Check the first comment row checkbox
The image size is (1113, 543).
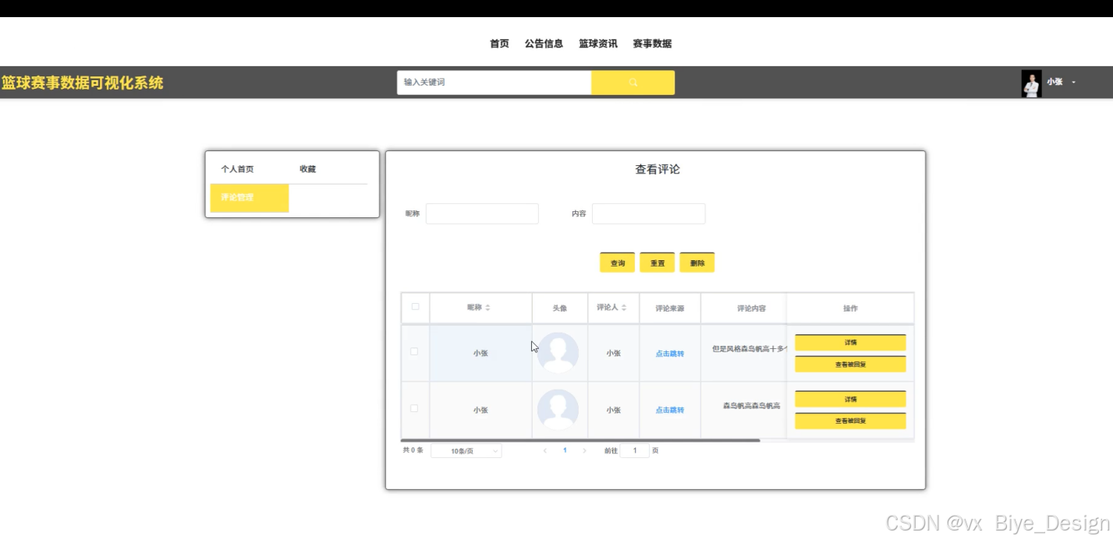coord(414,351)
